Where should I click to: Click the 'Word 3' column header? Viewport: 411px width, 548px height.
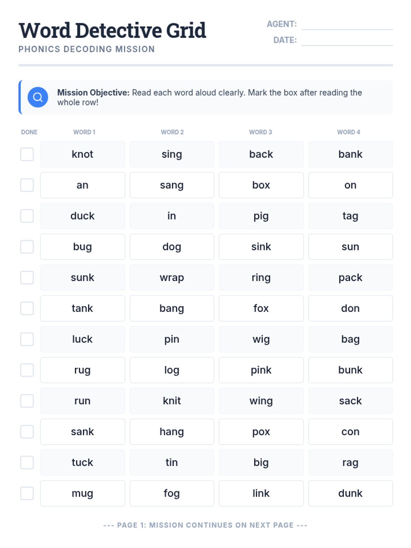(x=260, y=132)
